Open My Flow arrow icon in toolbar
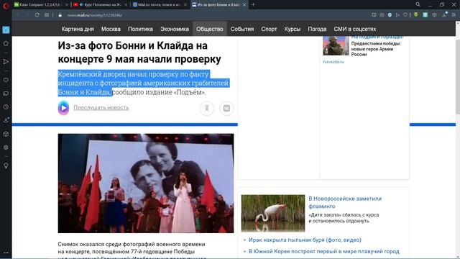 click(x=397, y=15)
